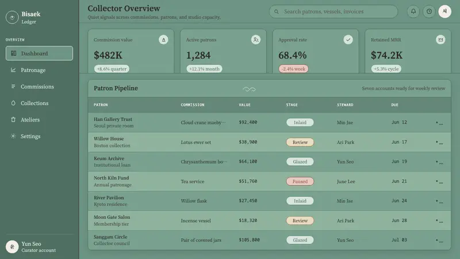Open the notifications bell
Viewport: 460px width, 259px height.
tap(413, 12)
